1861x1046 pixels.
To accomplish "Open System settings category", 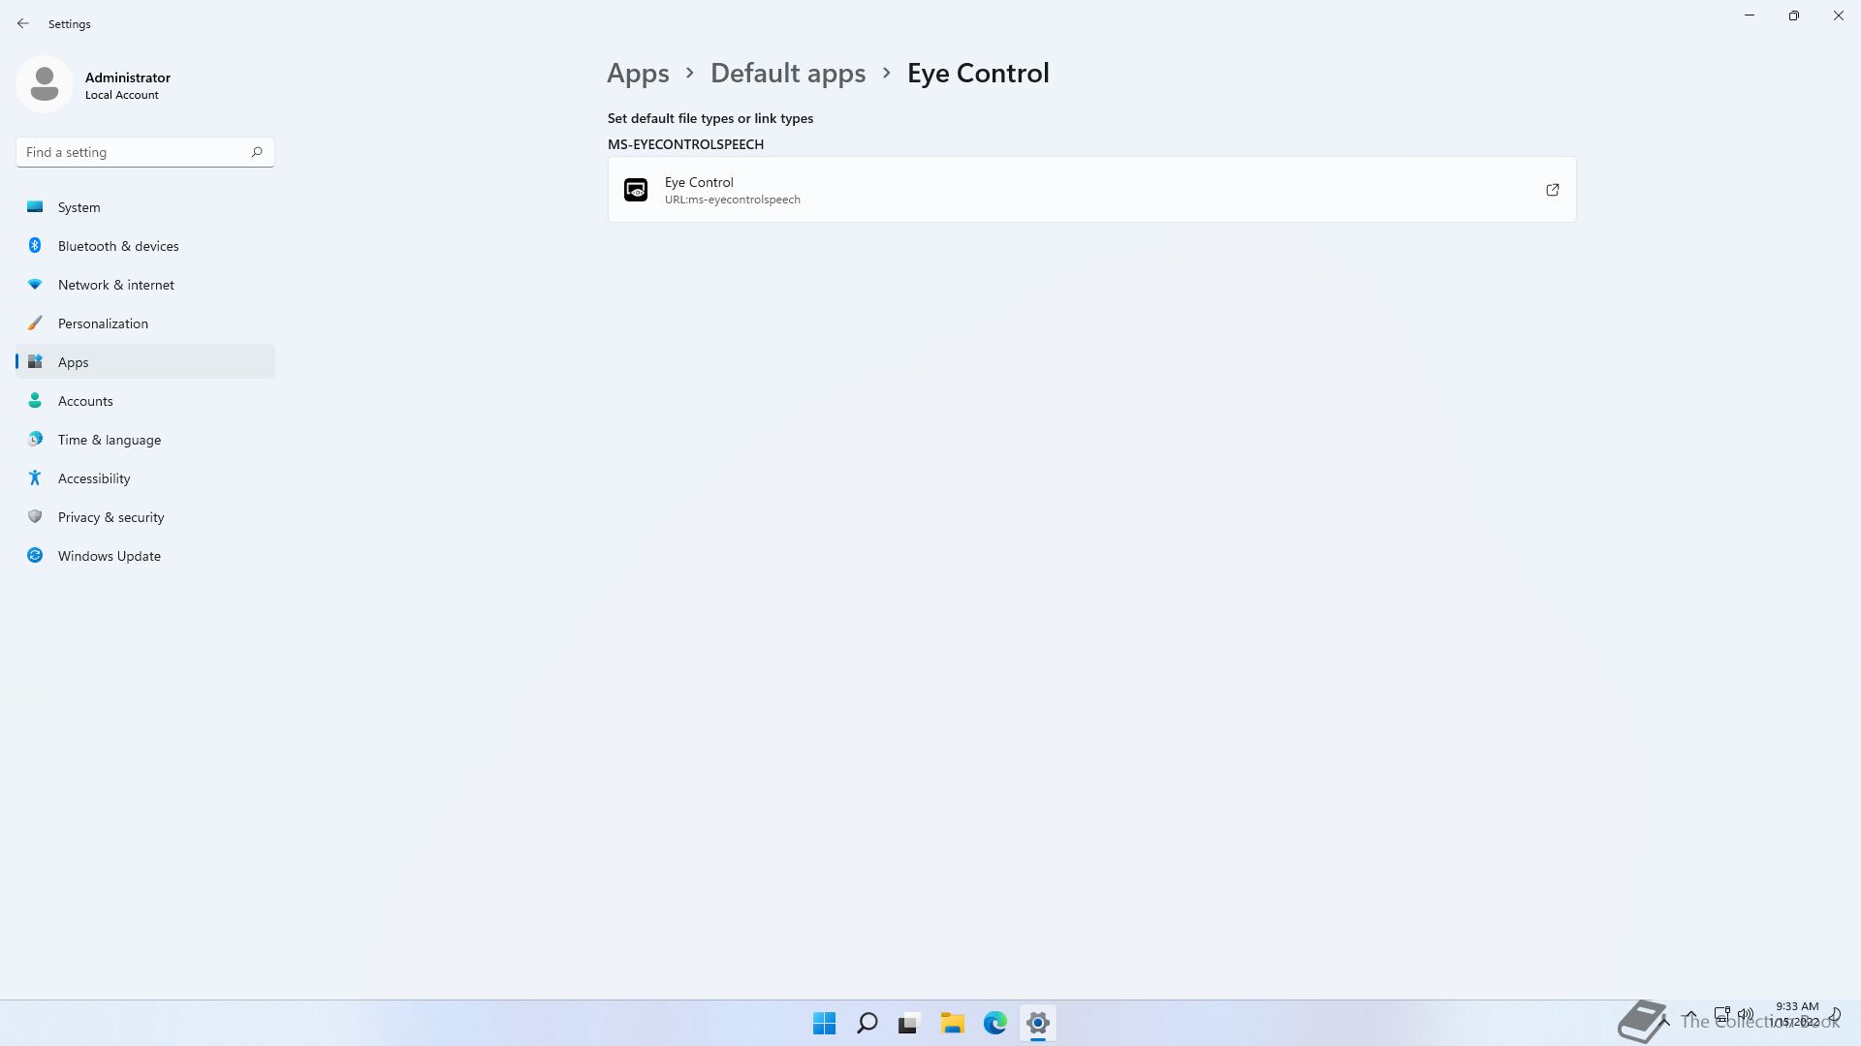I will [145, 207].
